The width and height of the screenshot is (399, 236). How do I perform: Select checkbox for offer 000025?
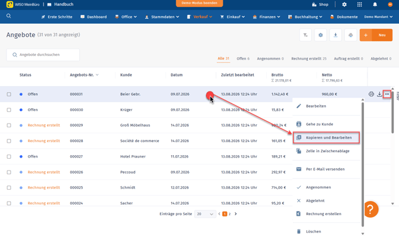(9, 187)
